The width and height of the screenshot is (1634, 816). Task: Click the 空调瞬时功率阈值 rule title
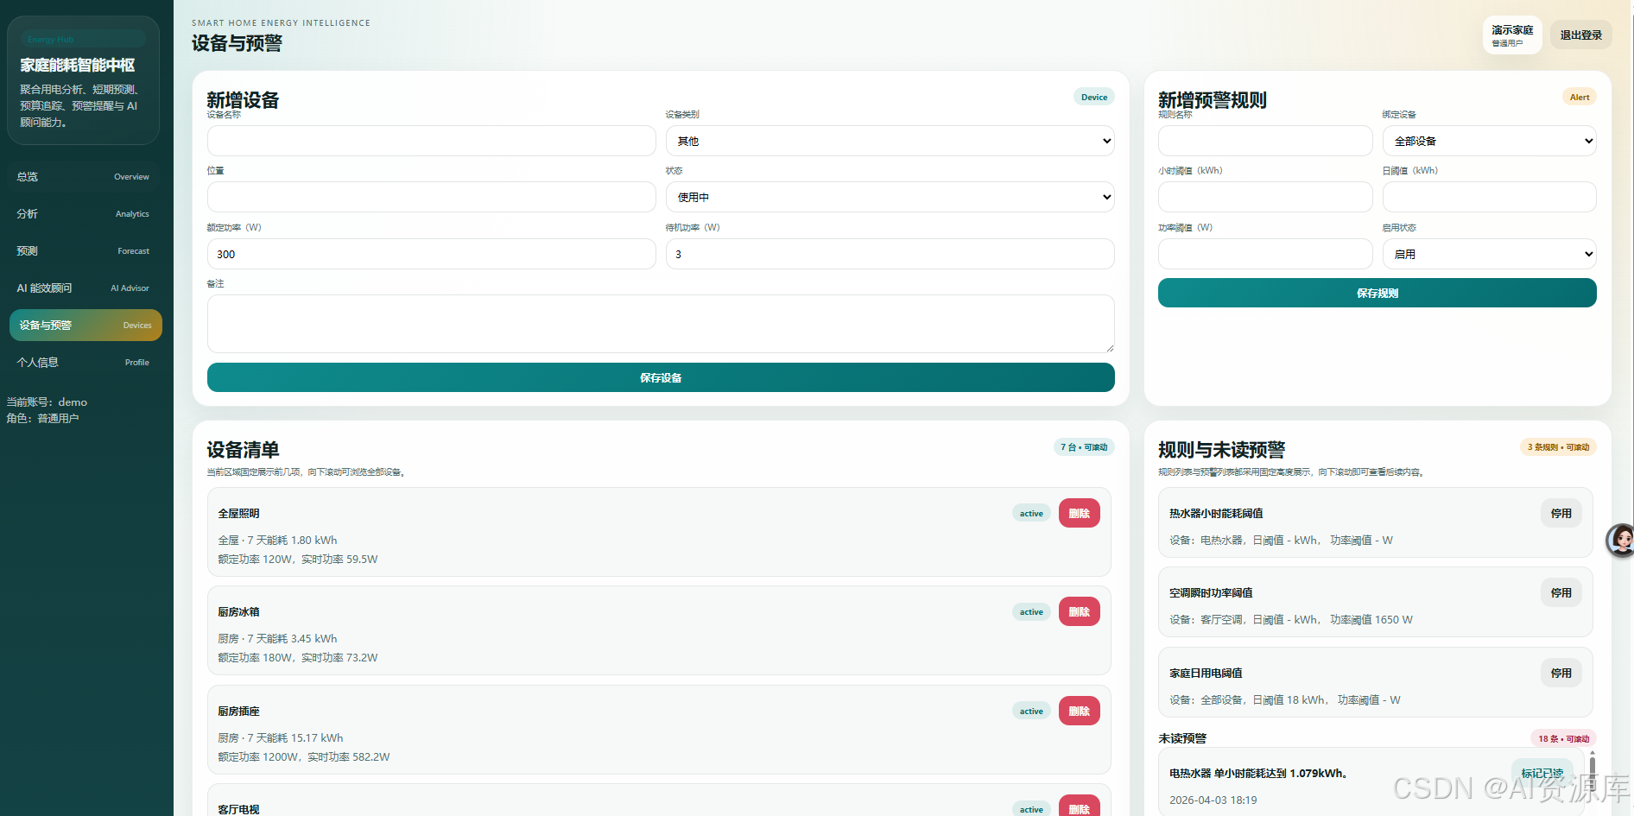1211,592
